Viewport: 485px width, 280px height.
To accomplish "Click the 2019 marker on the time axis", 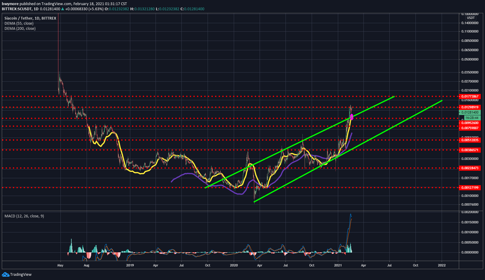I will pos(130,265).
